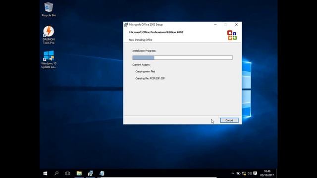Open taskbar search magnifier

(56, 173)
